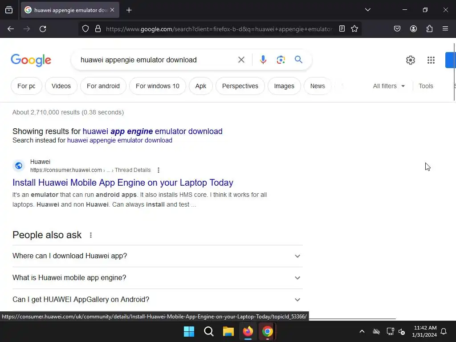
Task: Open Firefox application hamburger menu
Action: point(445,28)
